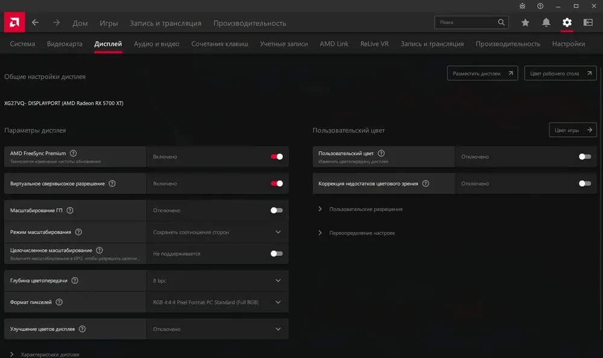
Task: Disable the AMD FreeSync Premium toggle
Action: (277, 157)
